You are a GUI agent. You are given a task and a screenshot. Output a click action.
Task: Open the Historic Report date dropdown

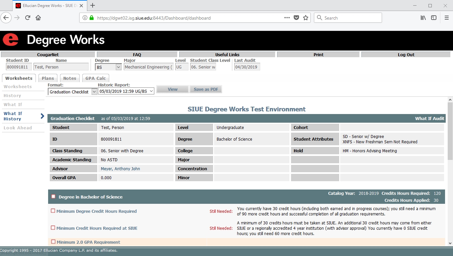pyautogui.click(x=126, y=91)
